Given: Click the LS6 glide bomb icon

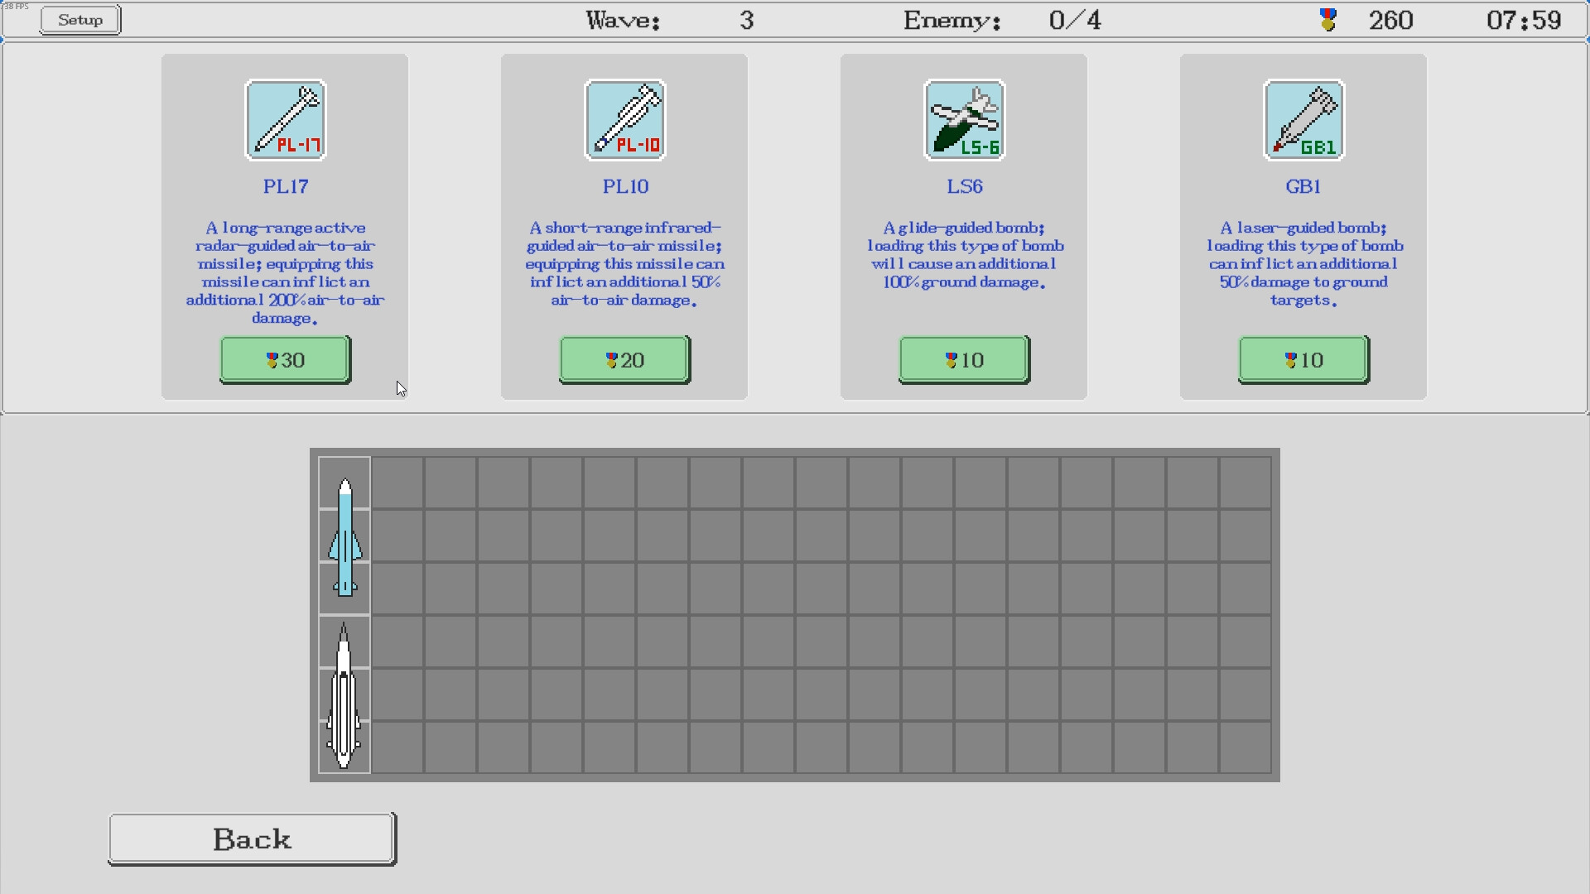Looking at the screenshot, I should (x=964, y=120).
